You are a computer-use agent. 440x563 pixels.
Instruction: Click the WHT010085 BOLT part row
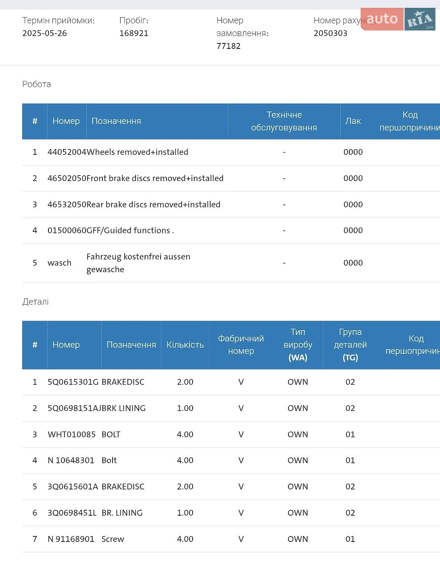231,434
